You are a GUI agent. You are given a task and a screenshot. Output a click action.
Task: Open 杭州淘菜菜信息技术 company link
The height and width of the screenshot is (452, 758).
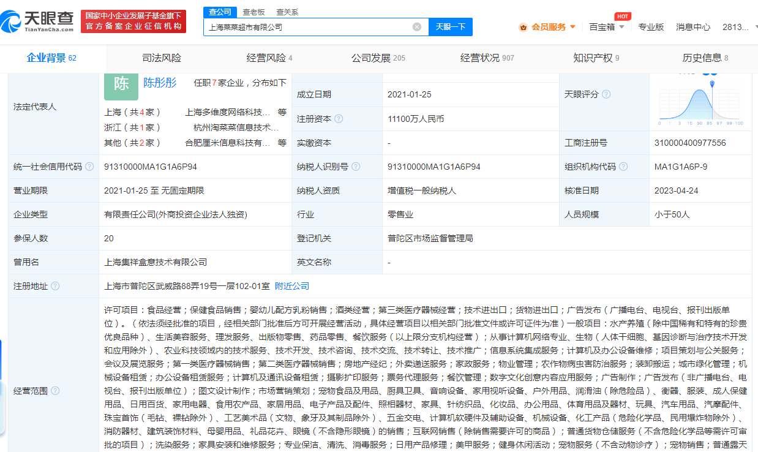tap(236, 127)
